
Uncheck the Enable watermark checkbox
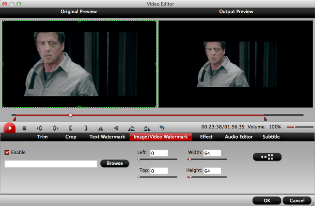[x=7, y=152]
